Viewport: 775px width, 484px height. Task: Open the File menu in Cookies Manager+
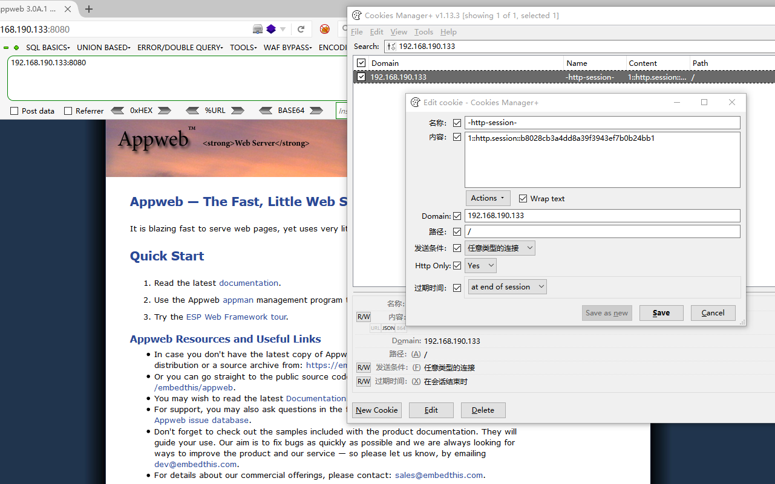(x=357, y=32)
